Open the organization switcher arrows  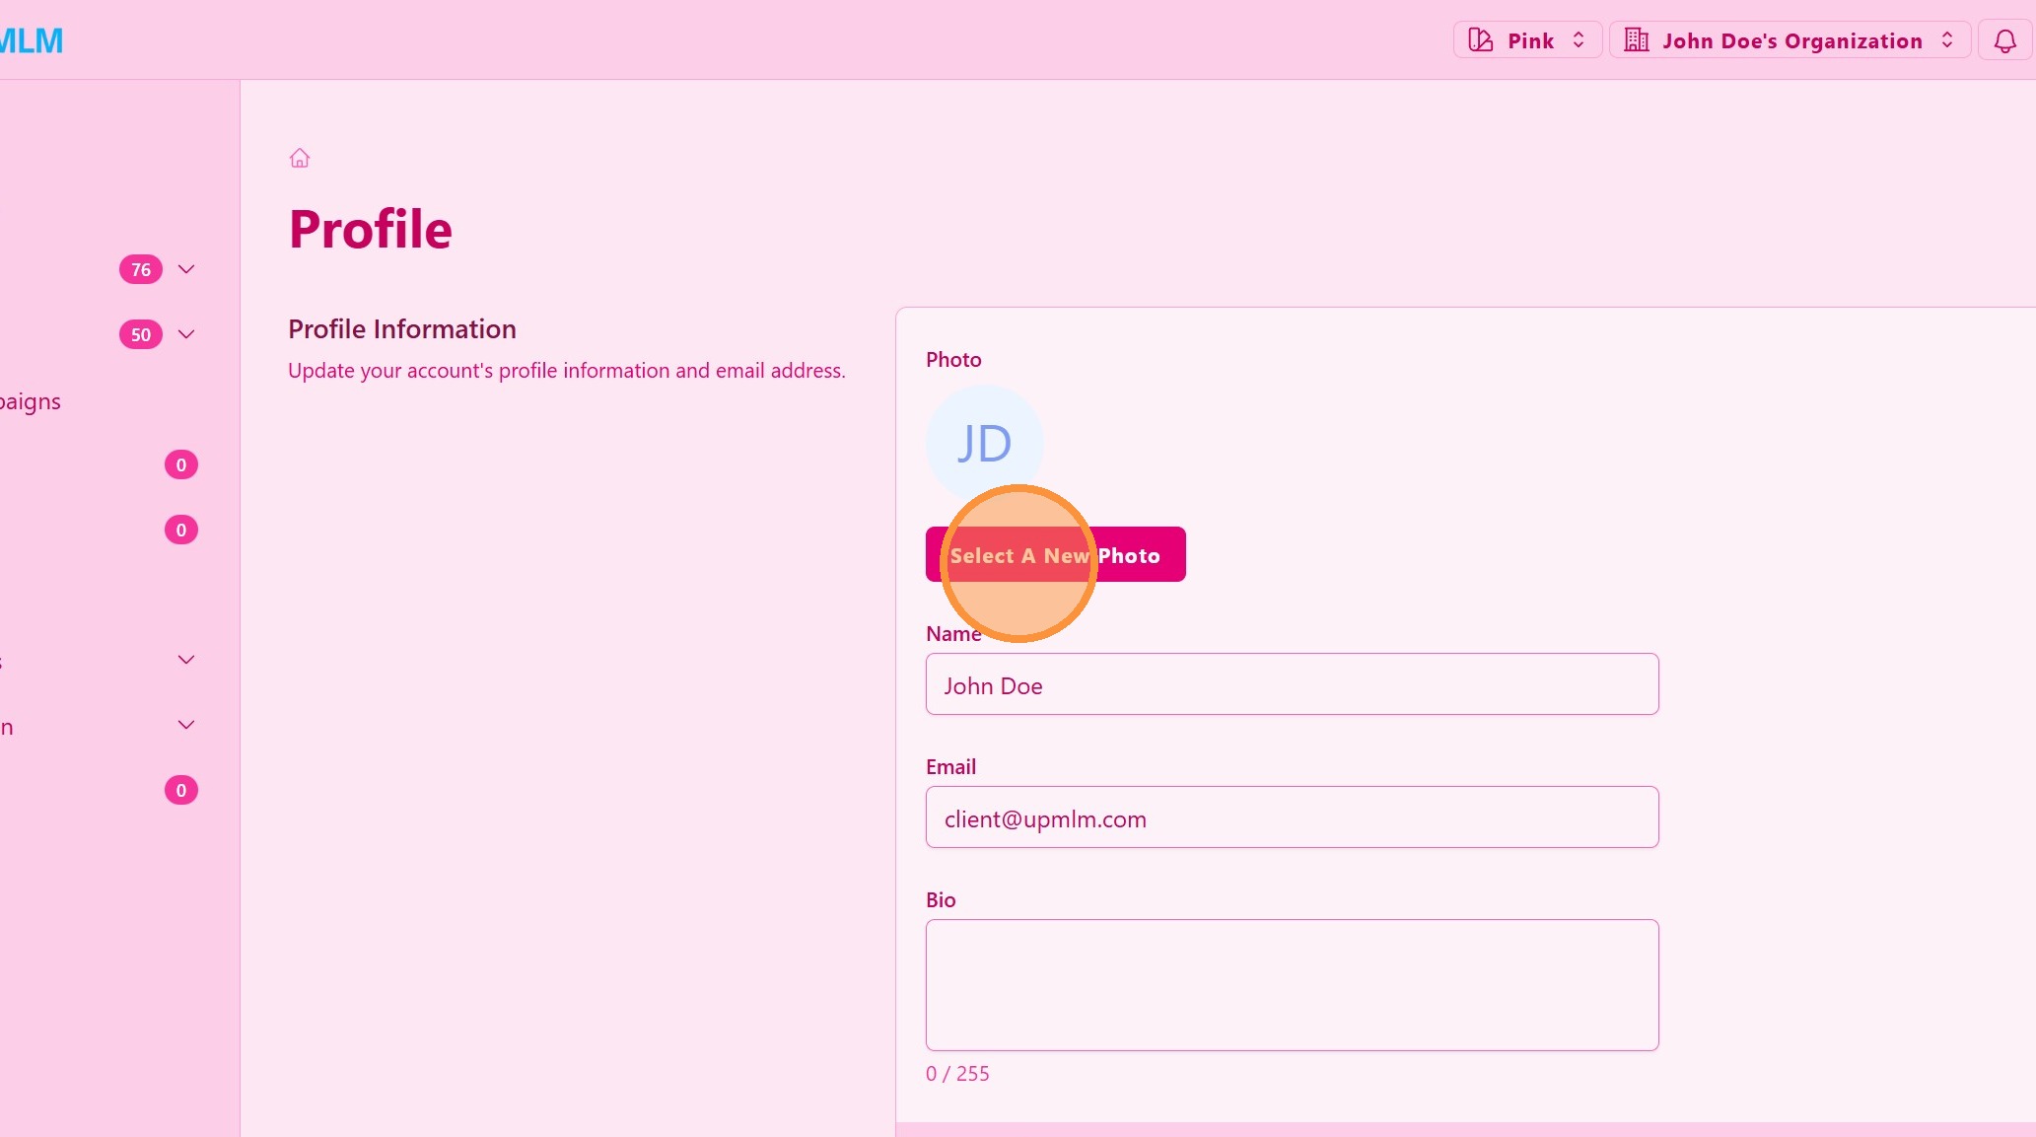tap(1947, 40)
